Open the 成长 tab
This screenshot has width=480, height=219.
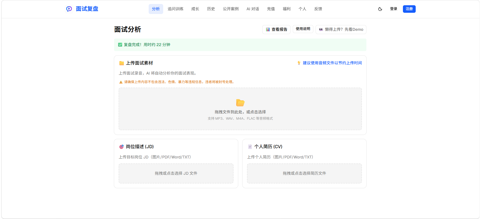tap(195, 9)
